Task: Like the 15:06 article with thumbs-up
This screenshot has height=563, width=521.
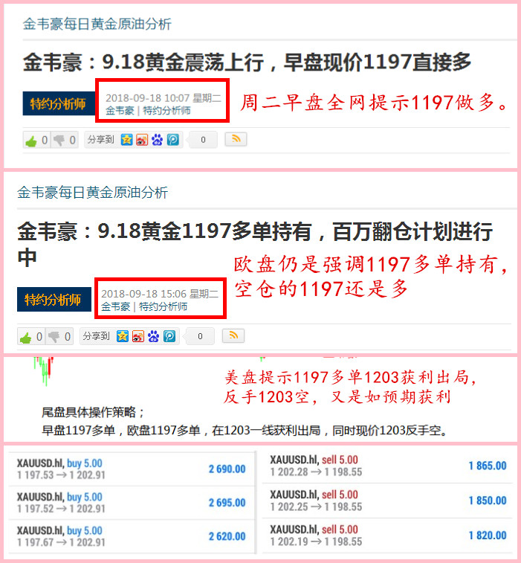Action: coord(26,337)
